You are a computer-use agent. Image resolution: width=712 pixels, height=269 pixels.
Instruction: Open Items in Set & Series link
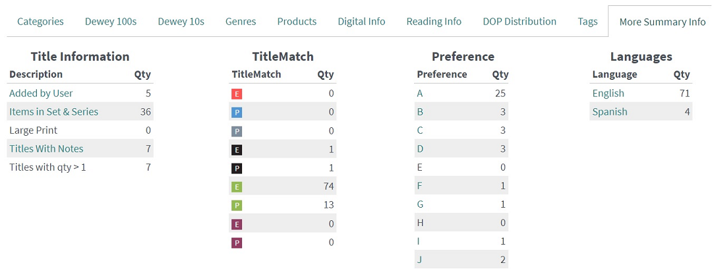tap(53, 112)
